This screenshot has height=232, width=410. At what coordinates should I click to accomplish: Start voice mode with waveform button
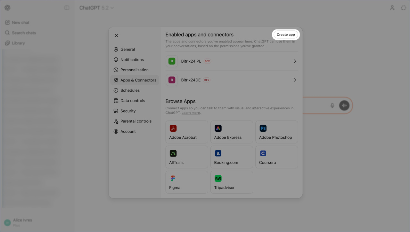[344, 105]
